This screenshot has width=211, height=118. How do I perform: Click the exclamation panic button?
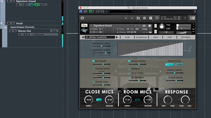tap(185, 18)
